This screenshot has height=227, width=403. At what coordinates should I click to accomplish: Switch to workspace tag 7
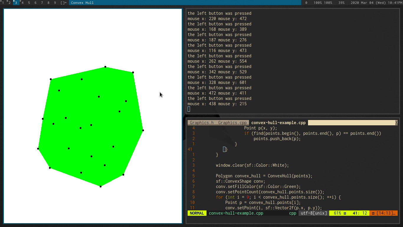[42, 3]
